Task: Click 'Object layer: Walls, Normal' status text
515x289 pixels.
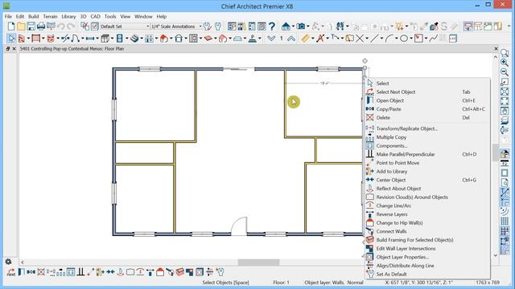Action: coord(334,283)
